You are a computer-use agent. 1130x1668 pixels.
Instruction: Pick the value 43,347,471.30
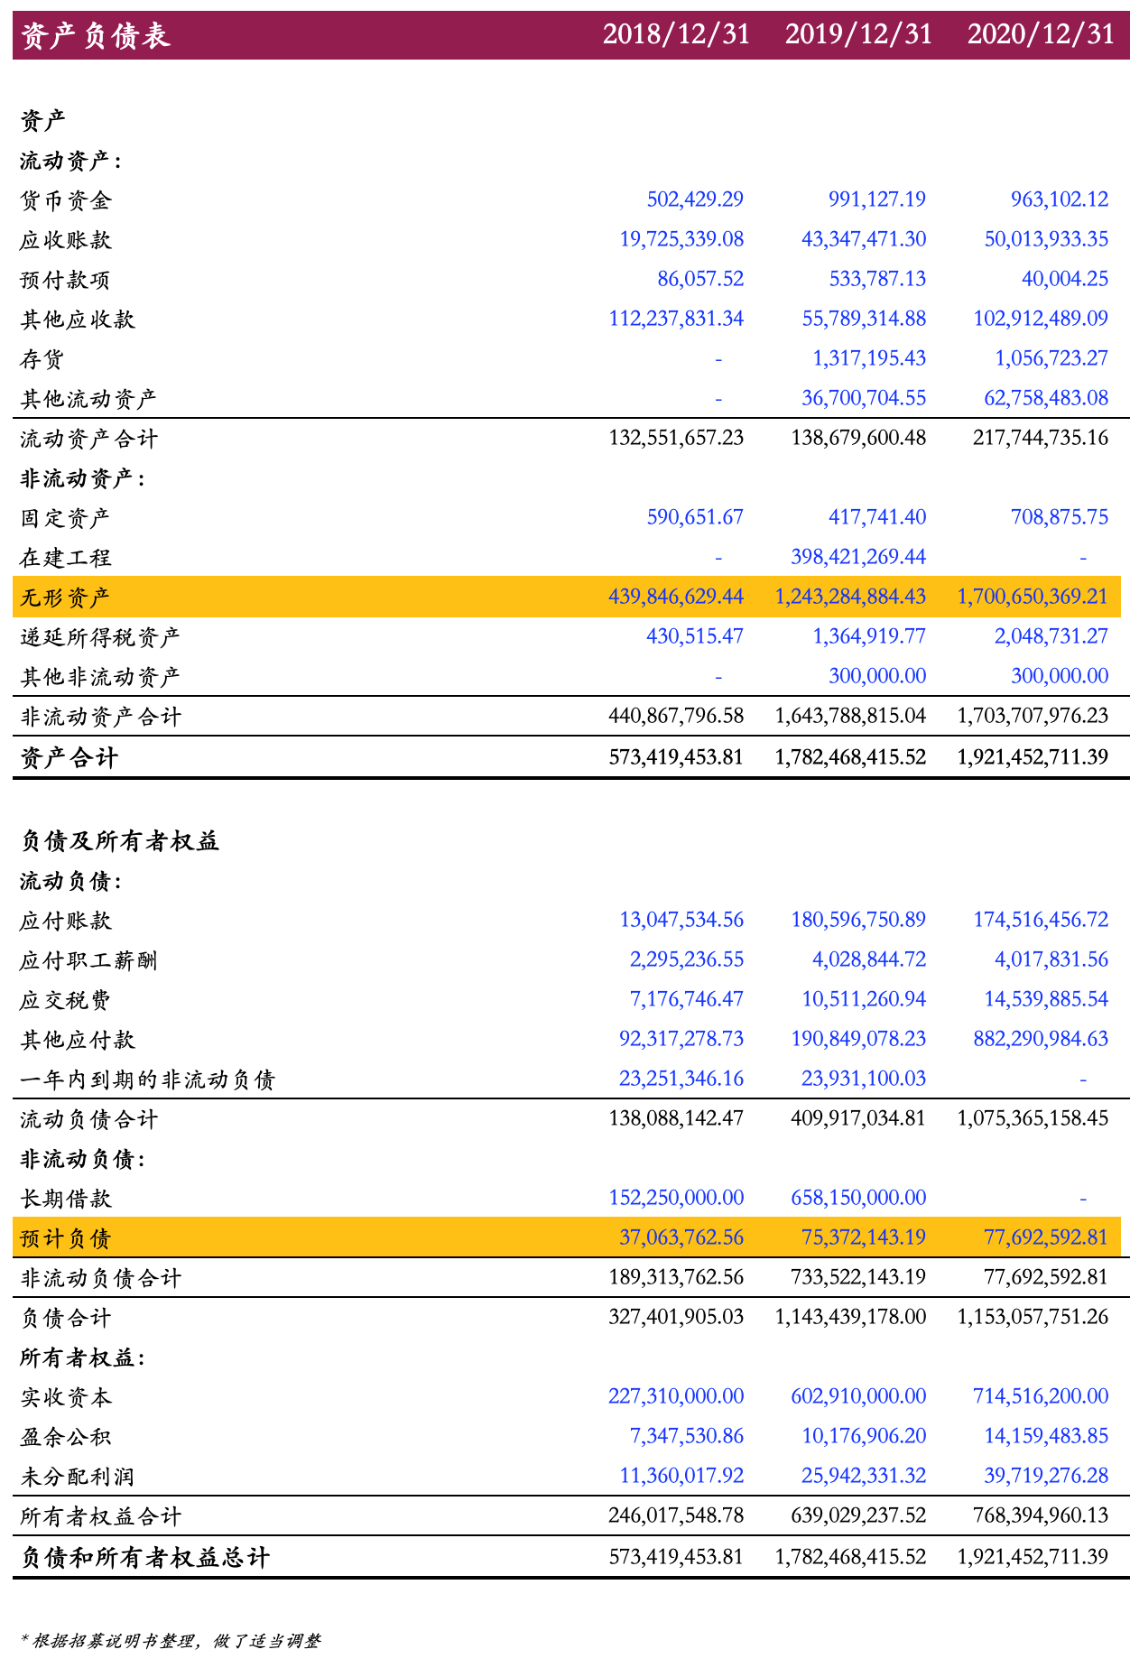pos(864,239)
